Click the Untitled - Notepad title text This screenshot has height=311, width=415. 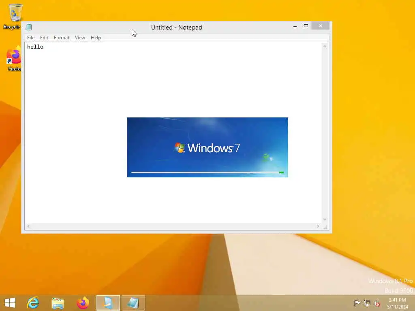[x=177, y=27]
